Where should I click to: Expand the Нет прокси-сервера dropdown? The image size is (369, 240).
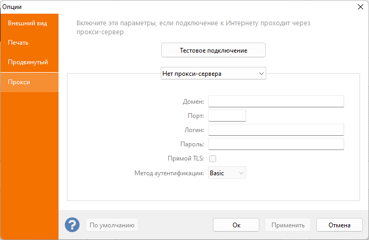[x=213, y=74]
